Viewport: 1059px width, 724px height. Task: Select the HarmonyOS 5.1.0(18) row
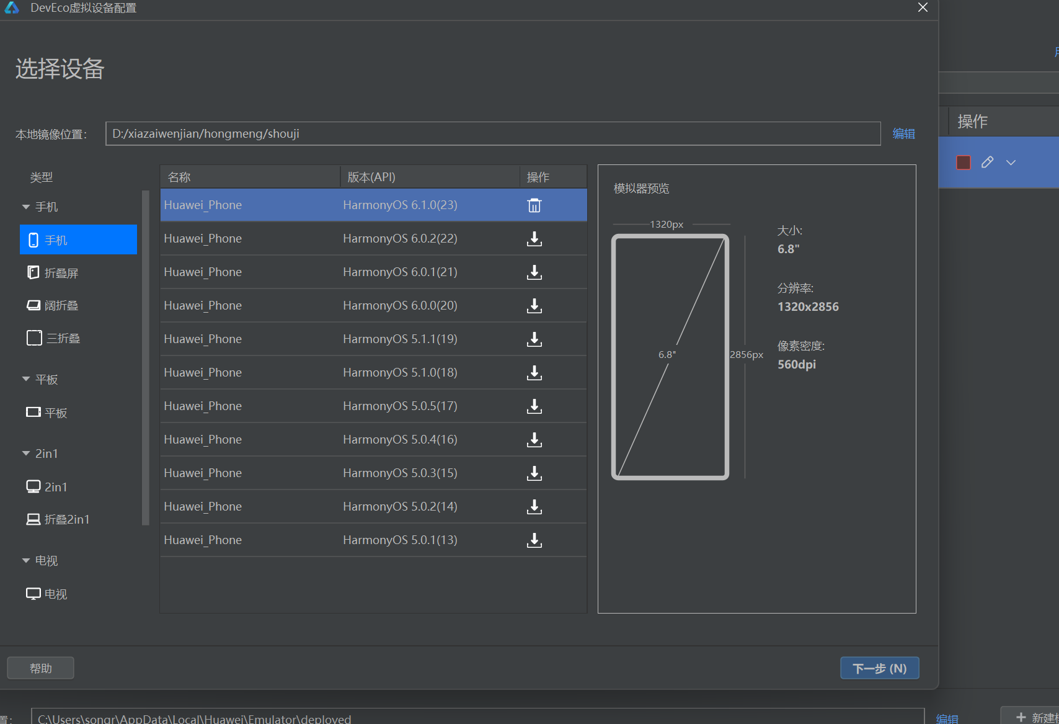pyautogui.click(x=373, y=373)
